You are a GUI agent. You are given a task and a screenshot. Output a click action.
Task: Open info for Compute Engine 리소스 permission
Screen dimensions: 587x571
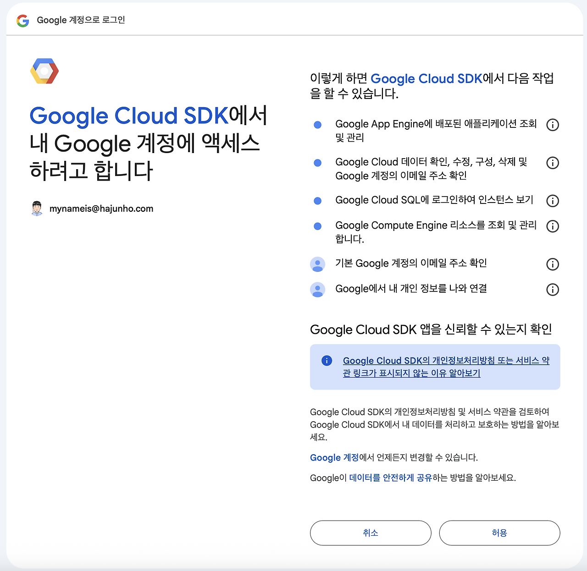point(553,226)
